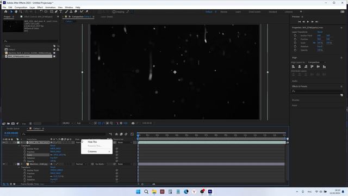Collapse layer 1 Transform group

[x=19, y=145]
